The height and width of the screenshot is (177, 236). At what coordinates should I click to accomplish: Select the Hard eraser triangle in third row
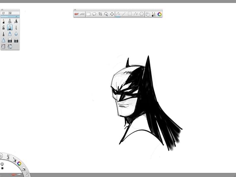point(10,34)
